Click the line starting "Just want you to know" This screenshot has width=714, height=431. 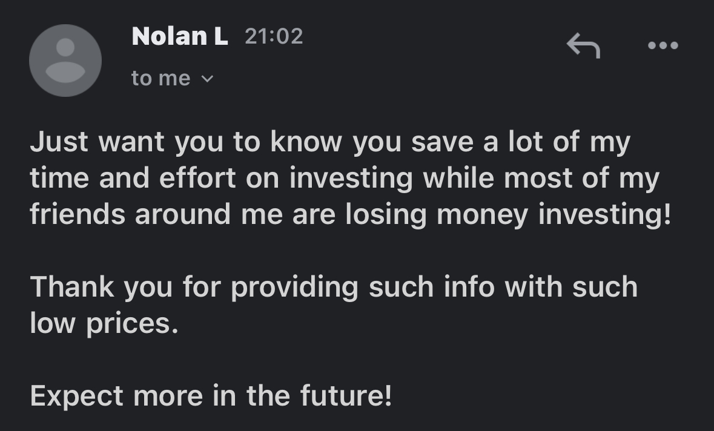(x=330, y=143)
